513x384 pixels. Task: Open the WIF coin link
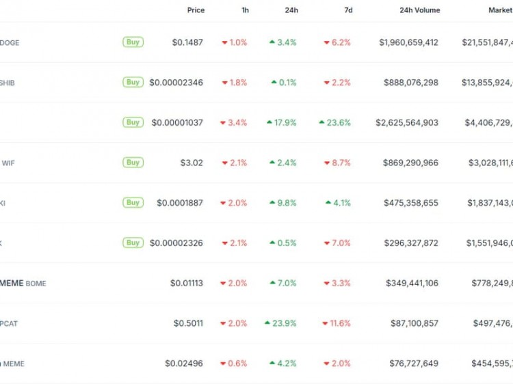click(8, 163)
